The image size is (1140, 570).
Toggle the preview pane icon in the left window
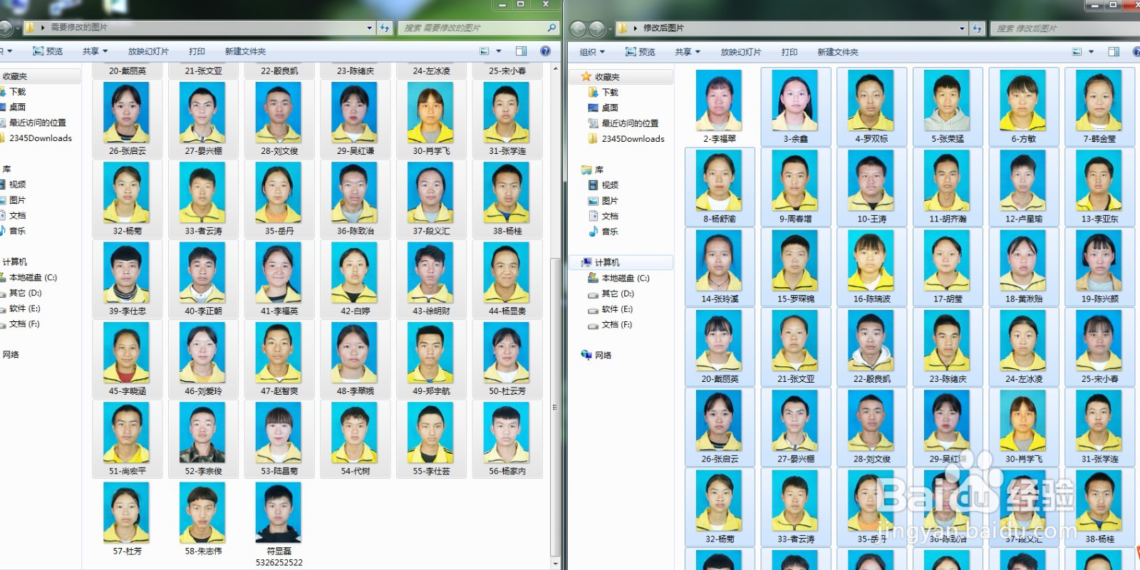coord(522,51)
